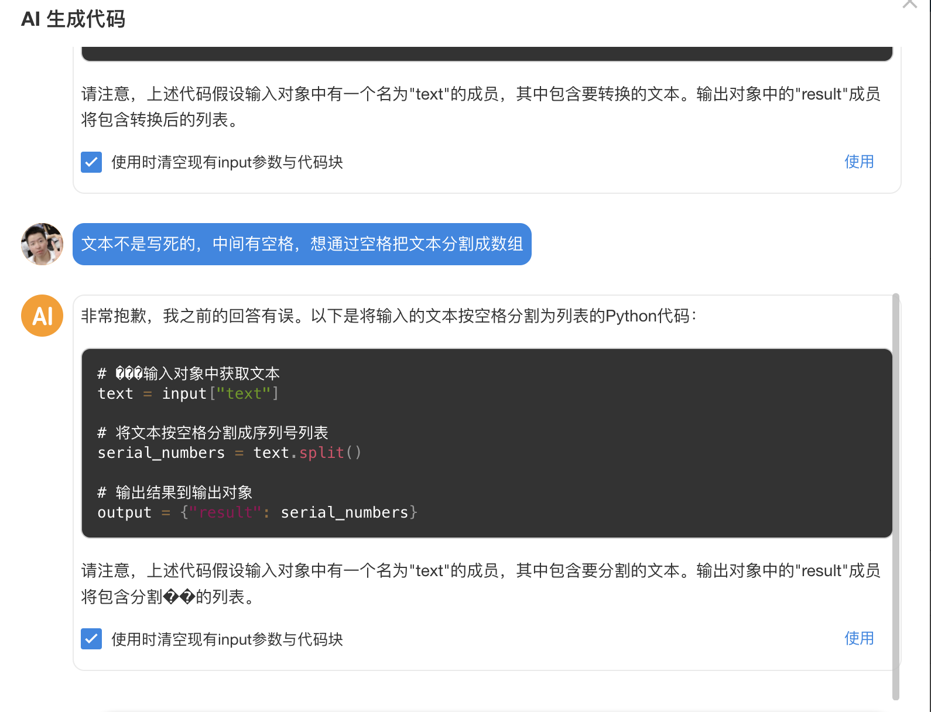The width and height of the screenshot is (931, 712).
Task: Click the user's profile photo avatar
Action: click(42, 244)
